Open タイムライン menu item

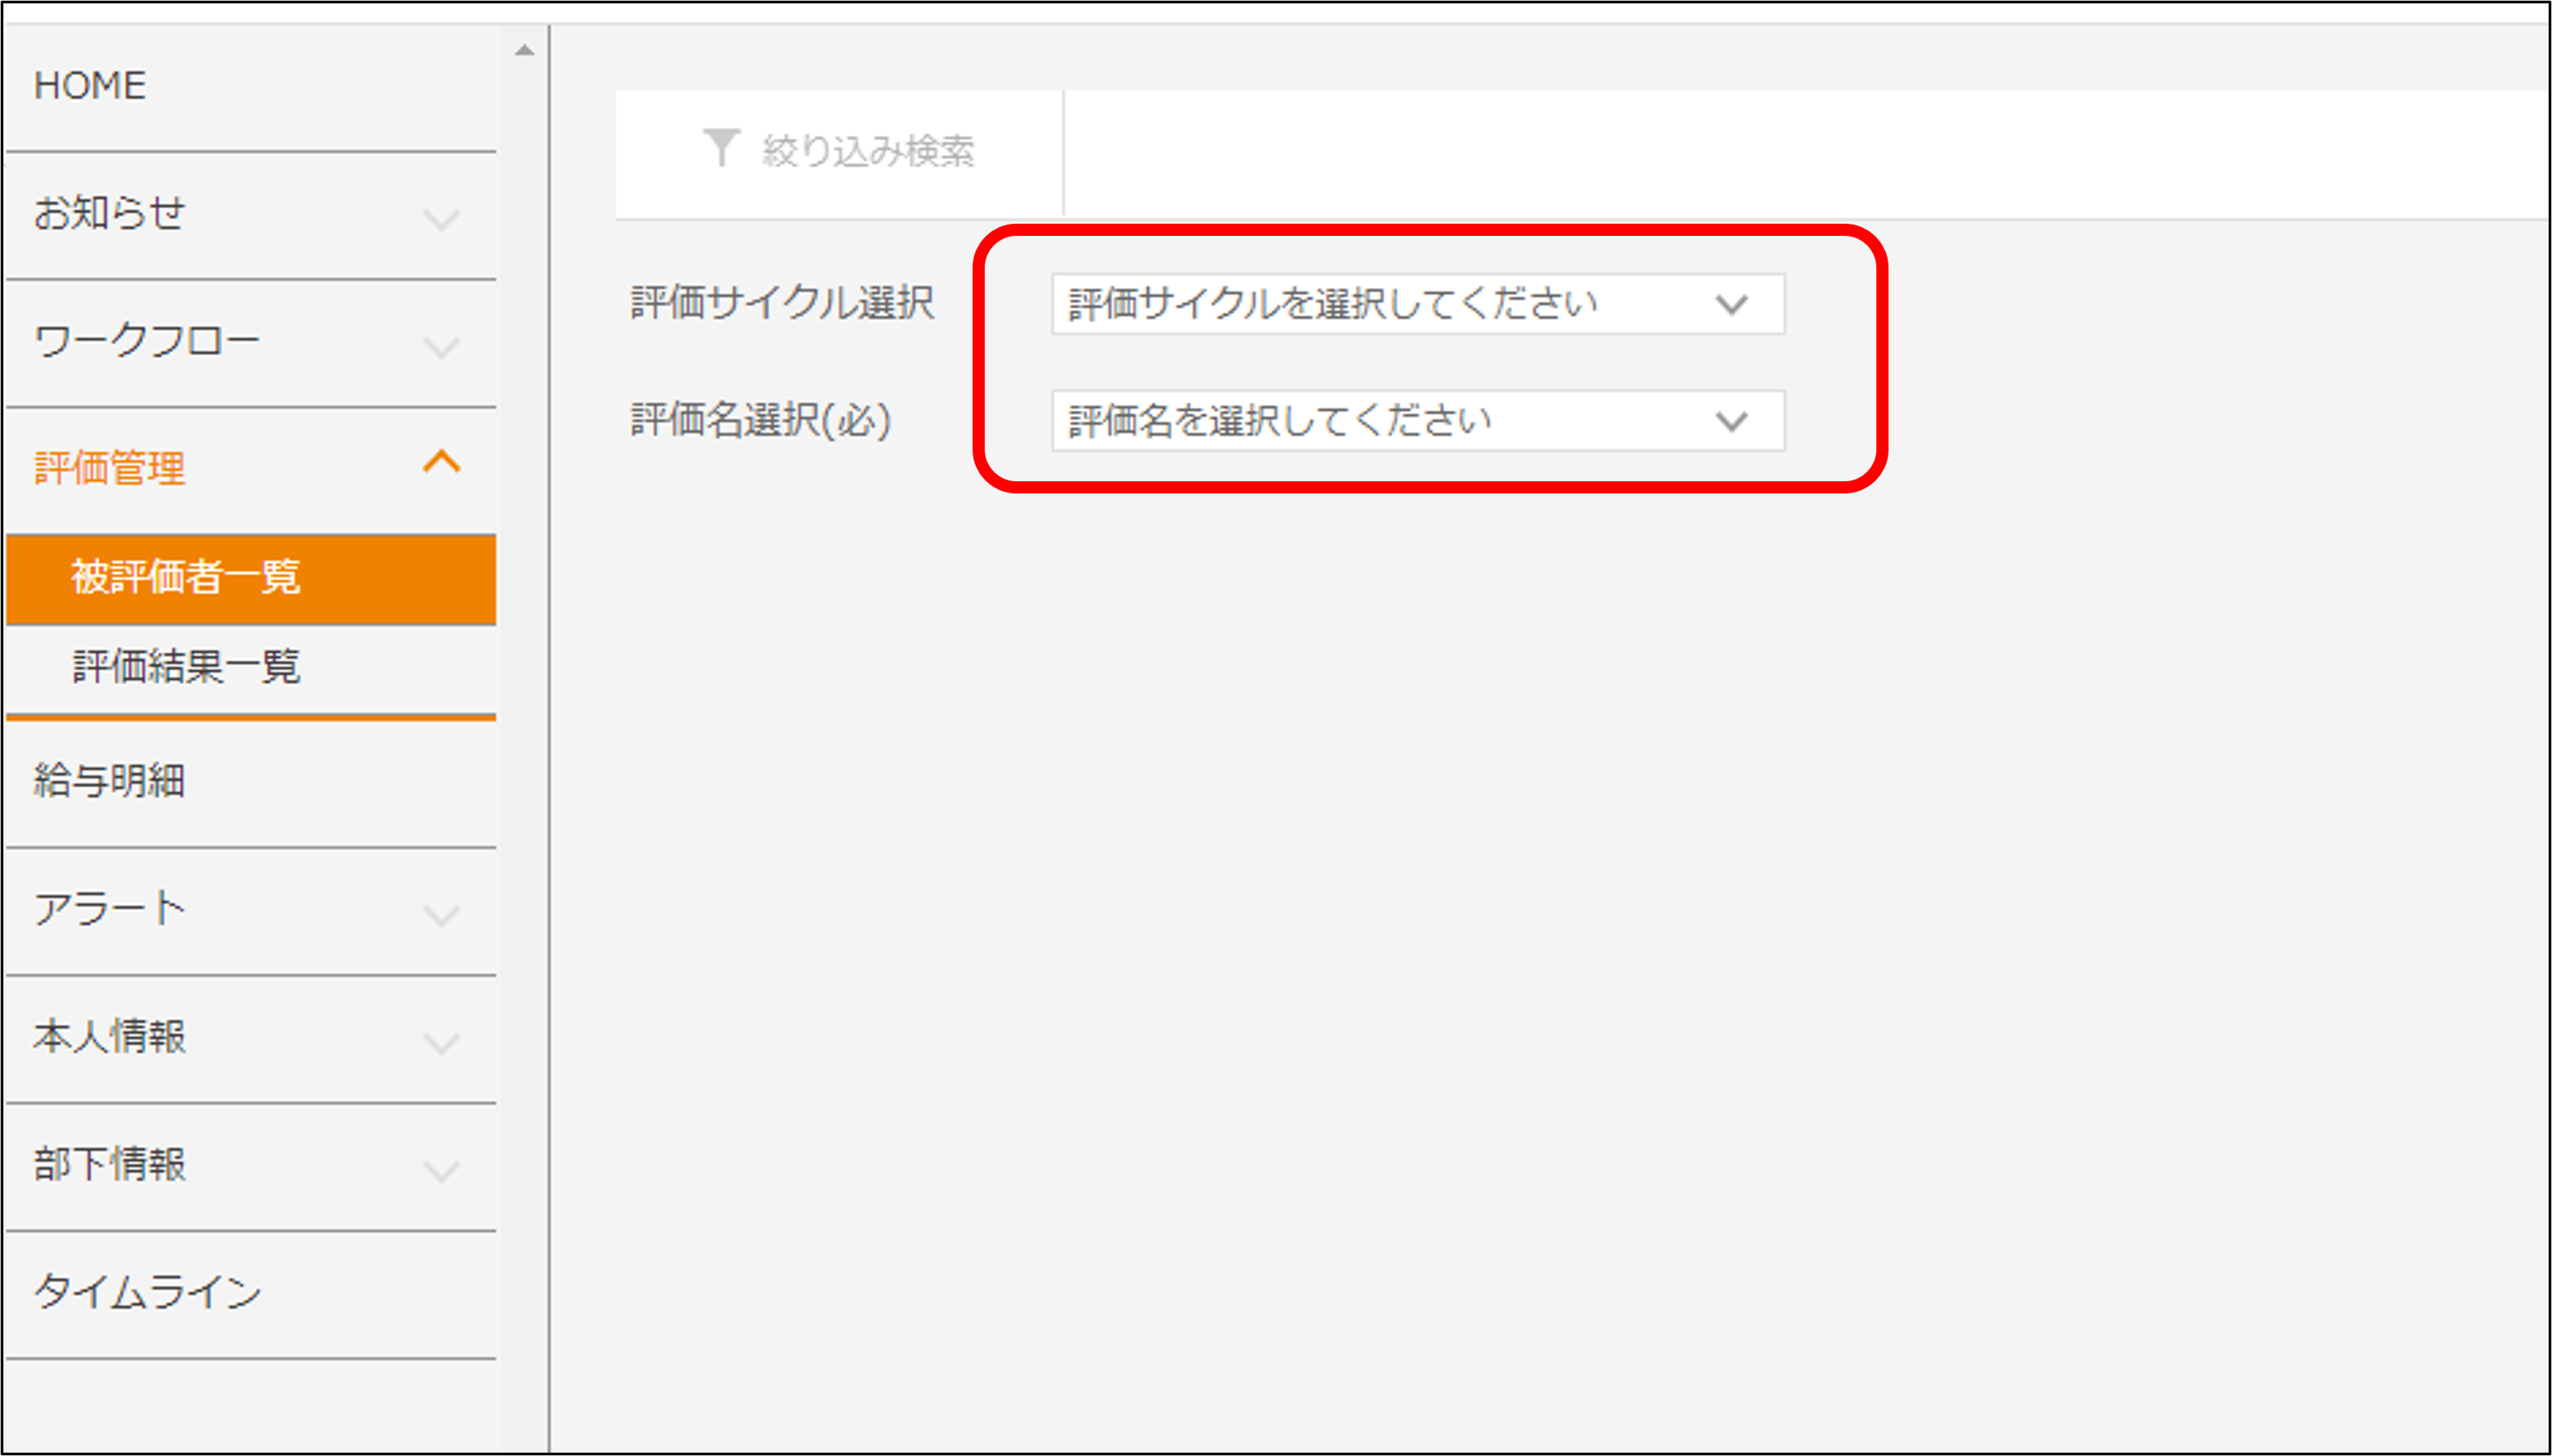tap(147, 1291)
